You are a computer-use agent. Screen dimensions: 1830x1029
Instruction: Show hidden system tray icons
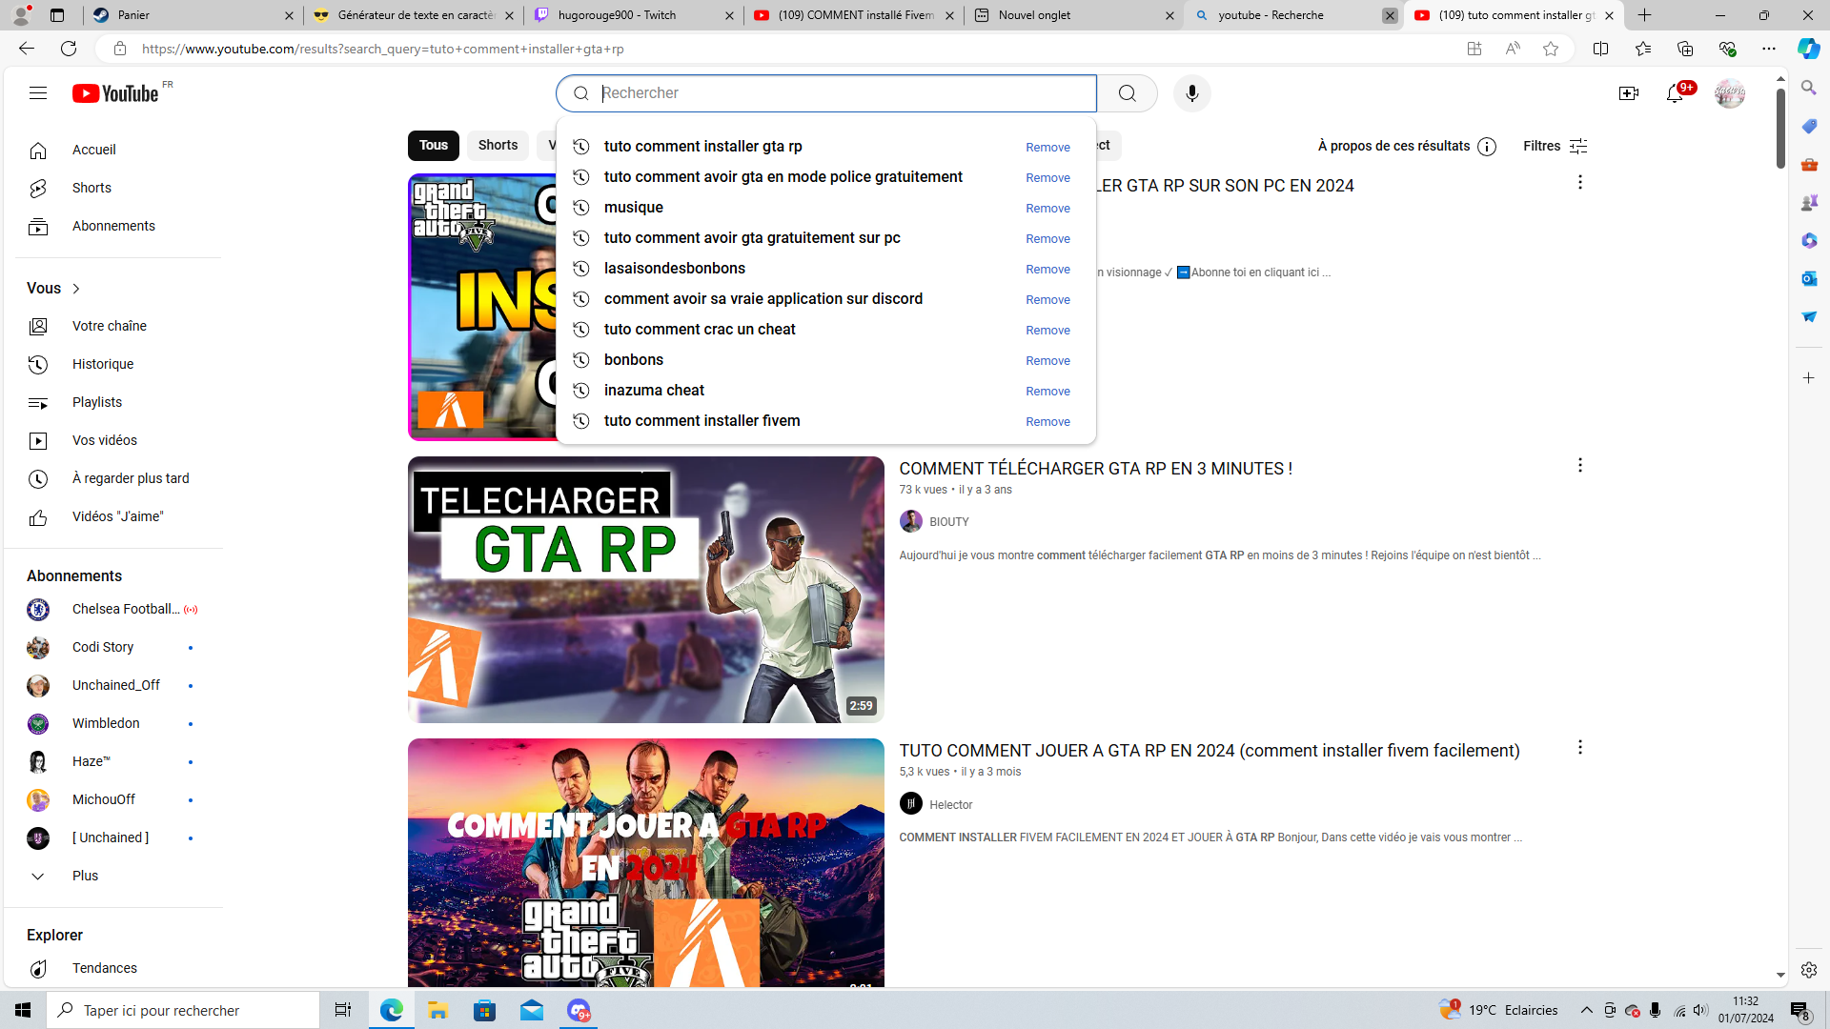[x=1586, y=1010]
